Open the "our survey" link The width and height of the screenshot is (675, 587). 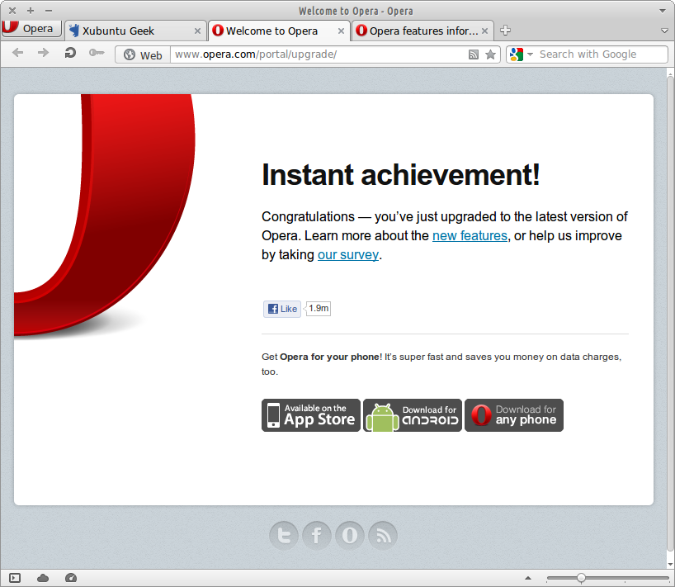coord(347,255)
